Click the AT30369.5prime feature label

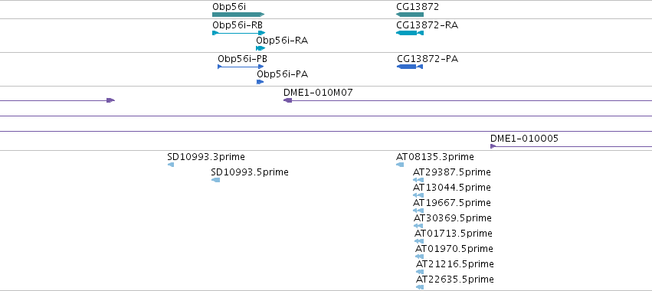452,217
